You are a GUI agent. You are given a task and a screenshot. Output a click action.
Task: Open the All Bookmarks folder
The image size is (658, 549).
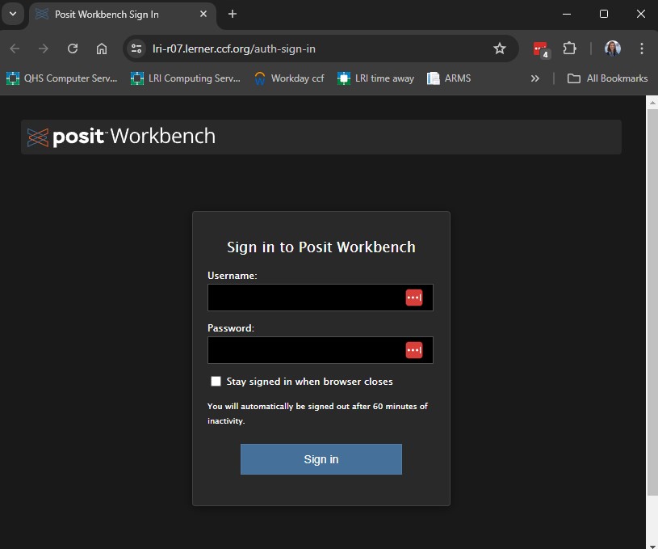(x=607, y=78)
